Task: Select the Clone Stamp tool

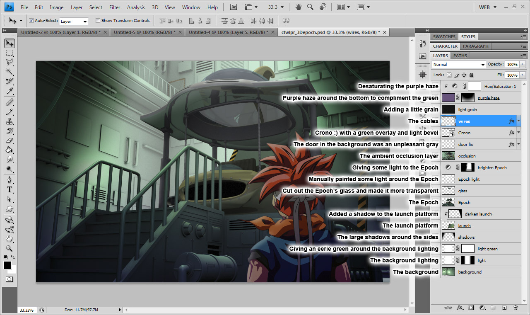Action: pos(10,121)
